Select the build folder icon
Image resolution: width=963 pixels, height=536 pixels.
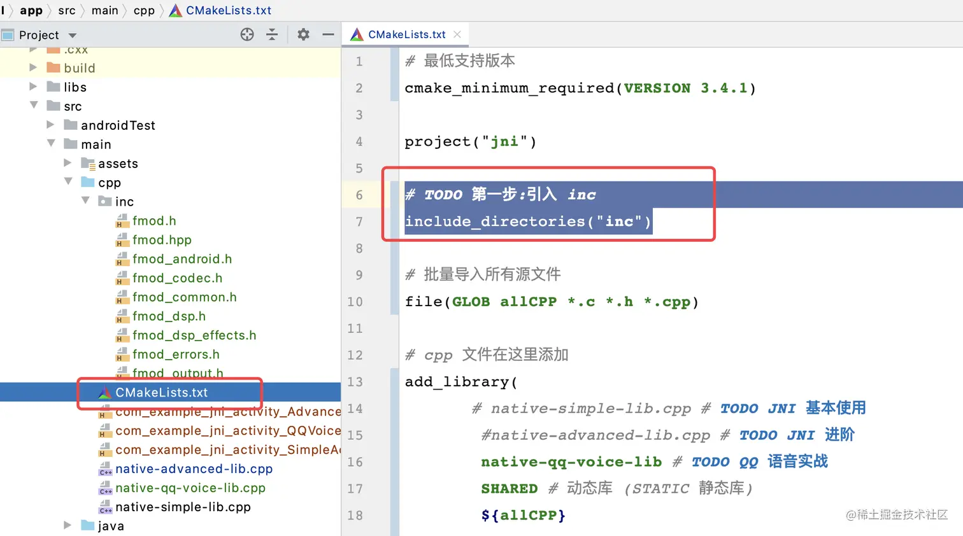(53, 67)
